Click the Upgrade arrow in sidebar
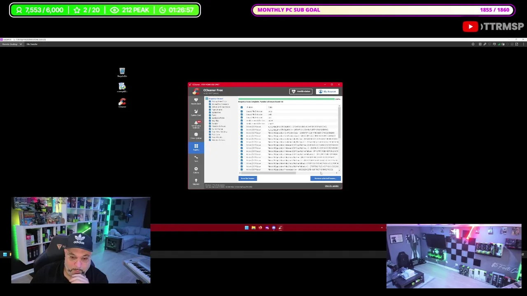Screen dimensions: 527x296 (196, 181)
